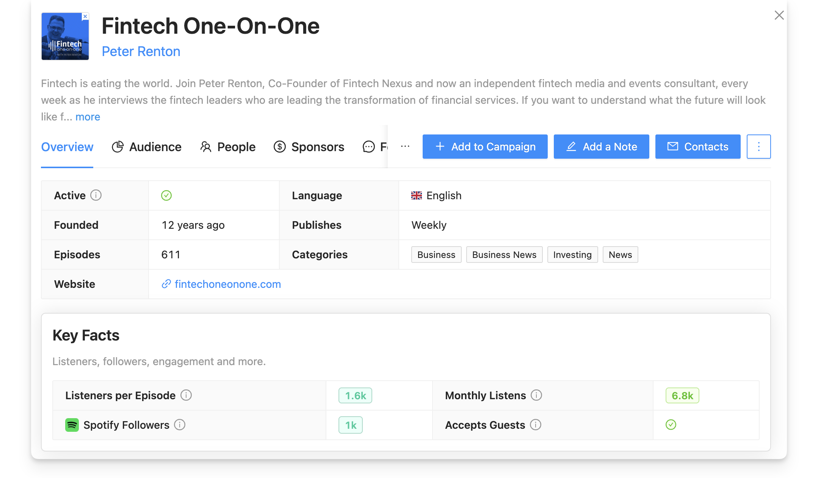Click Spotify Followers info icon
818x478 pixels.
tap(180, 425)
